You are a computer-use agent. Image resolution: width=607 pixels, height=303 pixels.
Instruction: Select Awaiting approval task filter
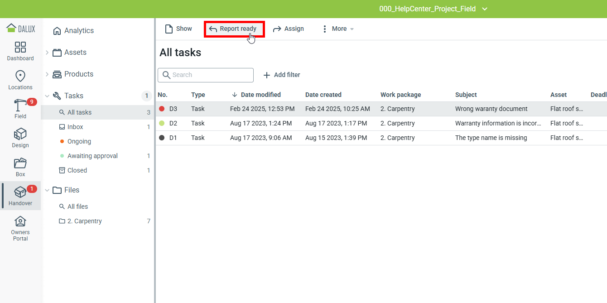[x=92, y=156]
